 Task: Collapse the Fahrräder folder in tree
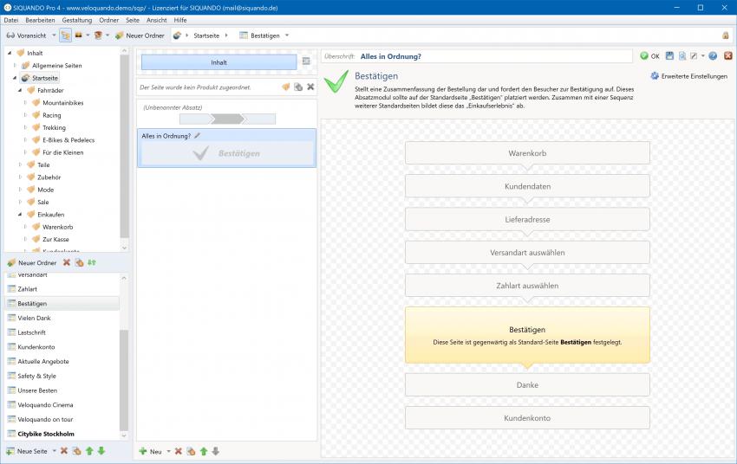(18, 90)
